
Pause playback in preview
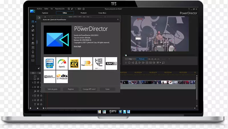(x=126, y=63)
